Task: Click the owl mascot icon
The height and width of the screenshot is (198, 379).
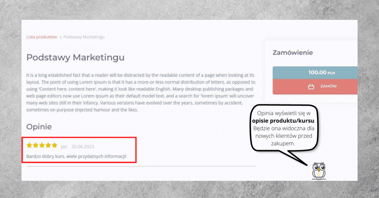Action: (x=319, y=171)
